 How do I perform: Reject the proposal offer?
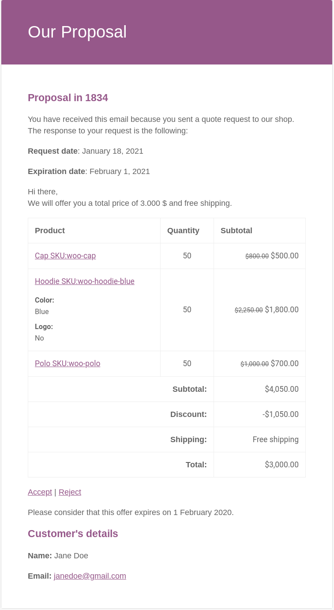click(x=70, y=492)
